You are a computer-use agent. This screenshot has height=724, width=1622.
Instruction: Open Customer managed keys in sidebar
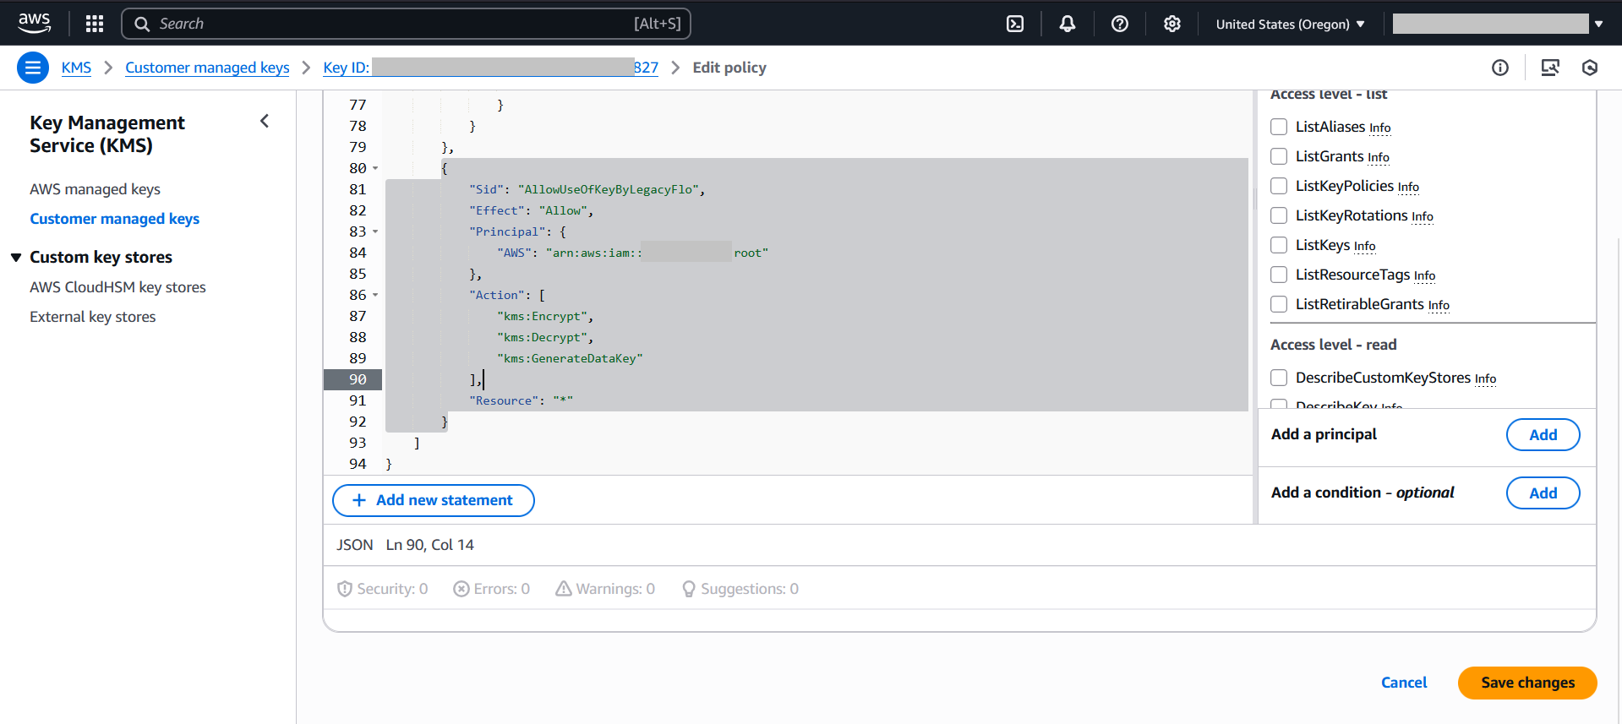tap(114, 219)
